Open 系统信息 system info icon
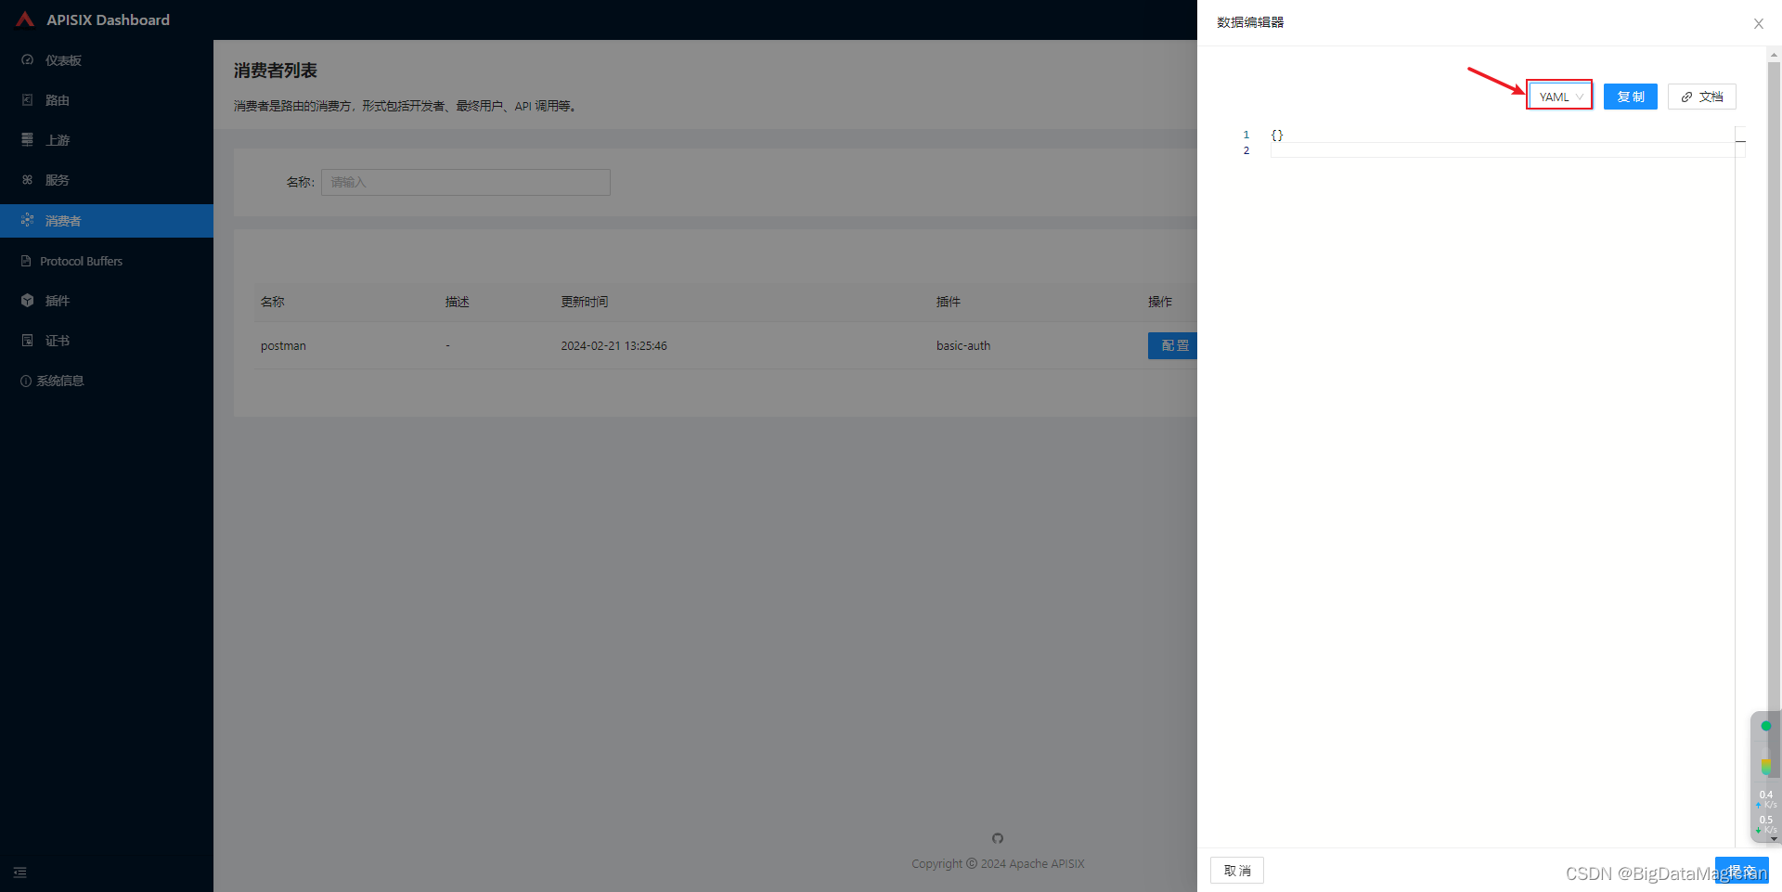Viewport: 1782px width, 892px height. pyautogui.click(x=26, y=380)
